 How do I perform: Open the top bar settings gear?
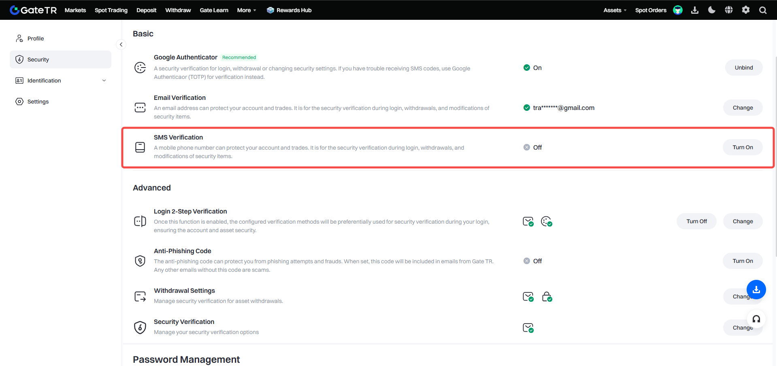pos(746,10)
